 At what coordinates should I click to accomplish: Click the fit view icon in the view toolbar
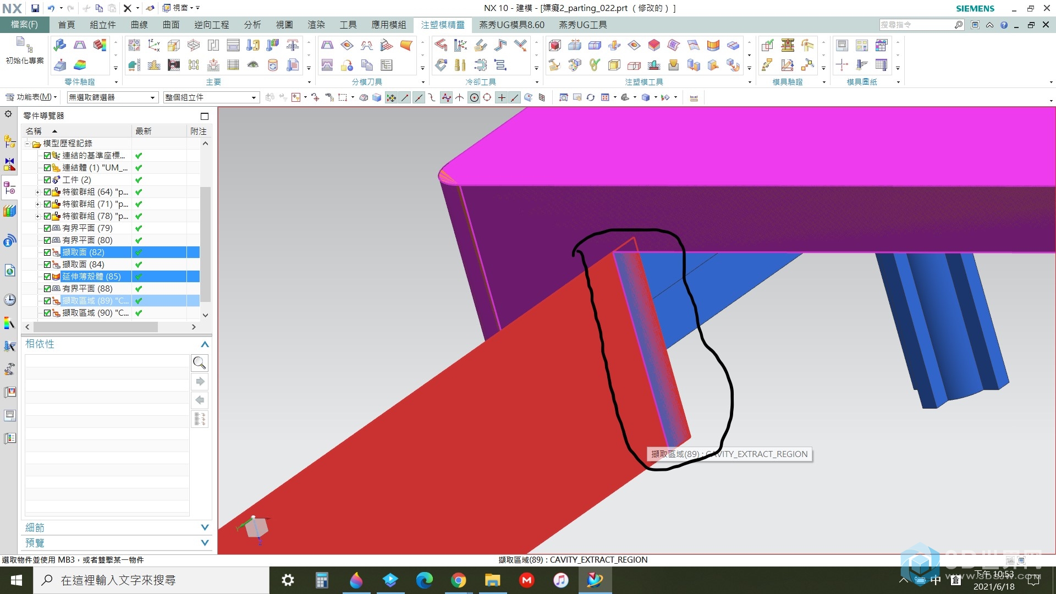click(564, 97)
